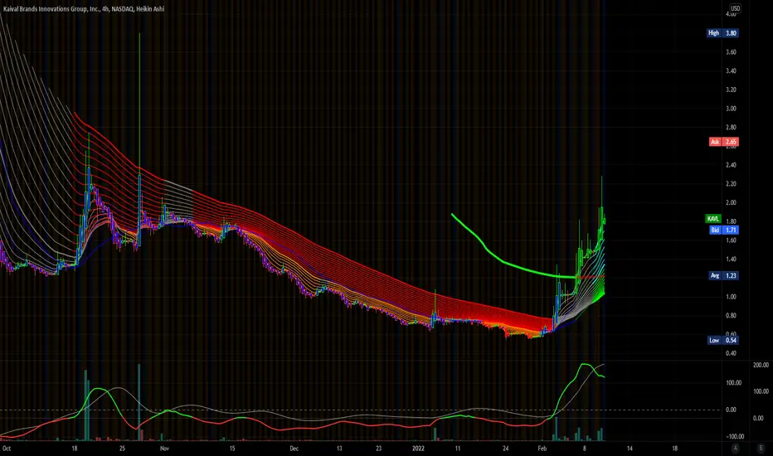Toggle auto scale with the A button
The height and width of the screenshot is (456, 773).
pos(735,448)
